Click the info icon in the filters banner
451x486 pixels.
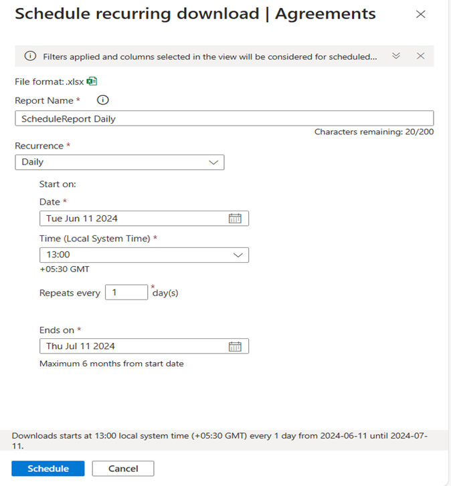(x=30, y=56)
